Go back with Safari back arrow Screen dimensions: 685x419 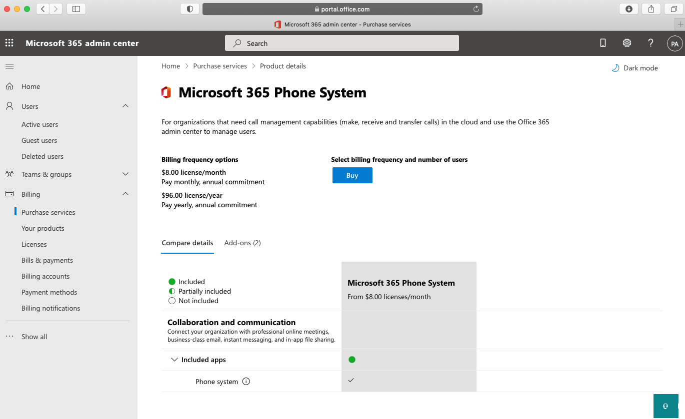(42, 9)
